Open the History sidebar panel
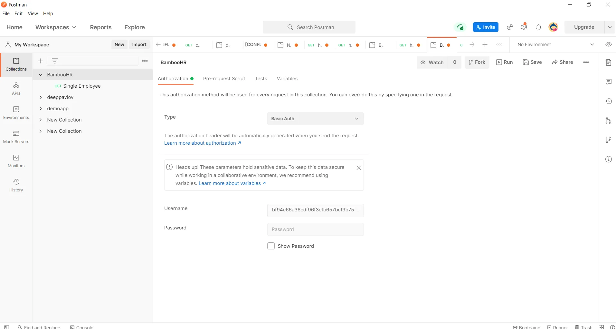Image resolution: width=616 pixels, height=329 pixels. 16,186
